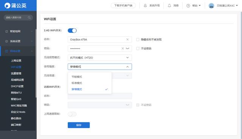The height and width of the screenshot is (139, 242).
Task: Check 隐藏名称不被发现 checkbox
Action: (138, 40)
